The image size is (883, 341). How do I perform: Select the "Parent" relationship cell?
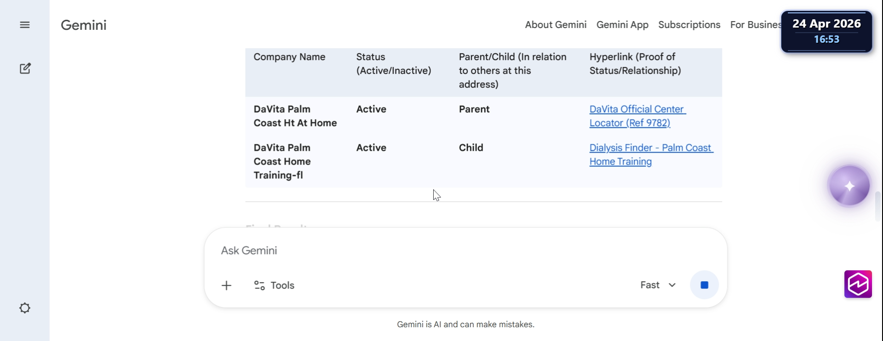click(474, 109)
